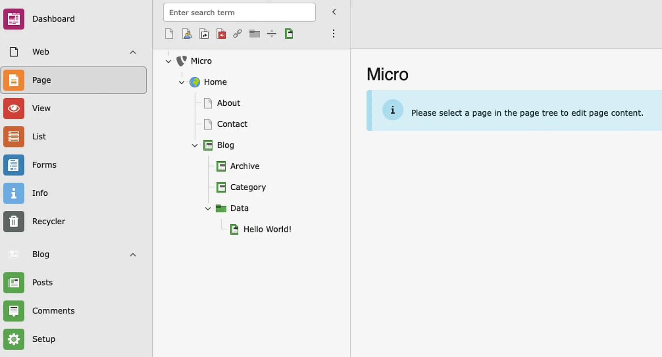
Task: Collapse the Home page tree node
Action: tap(182, 82)
